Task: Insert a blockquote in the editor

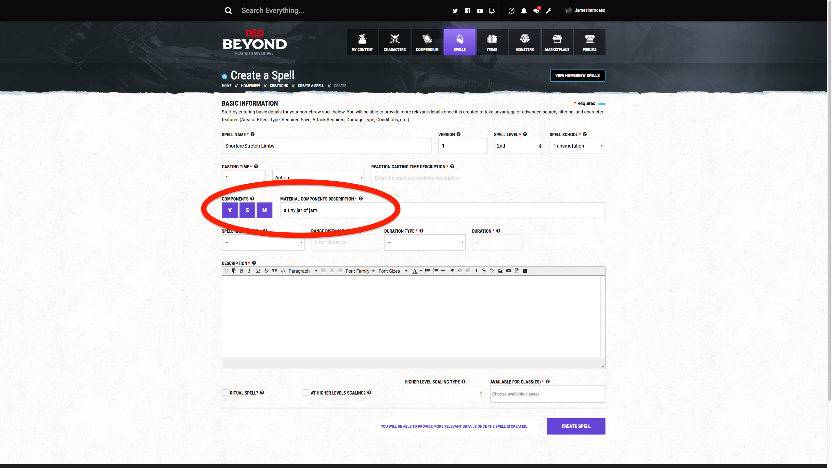Action: [x=274, y=271]
